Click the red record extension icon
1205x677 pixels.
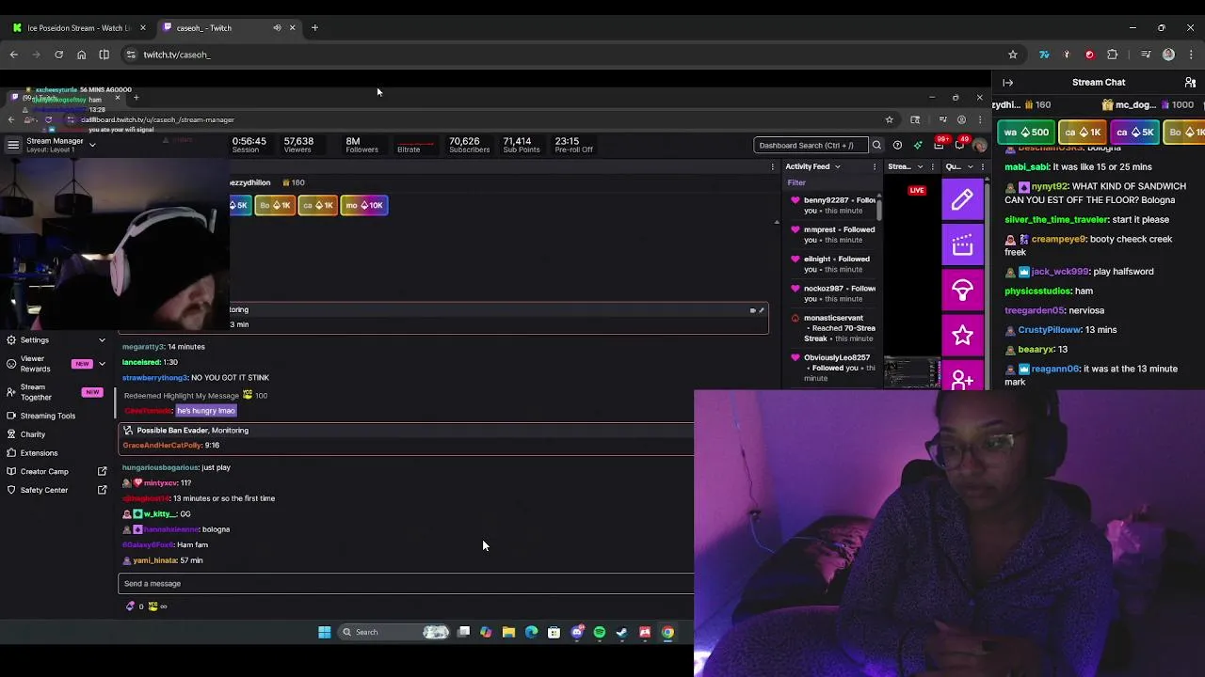[x=1089, y=55]
